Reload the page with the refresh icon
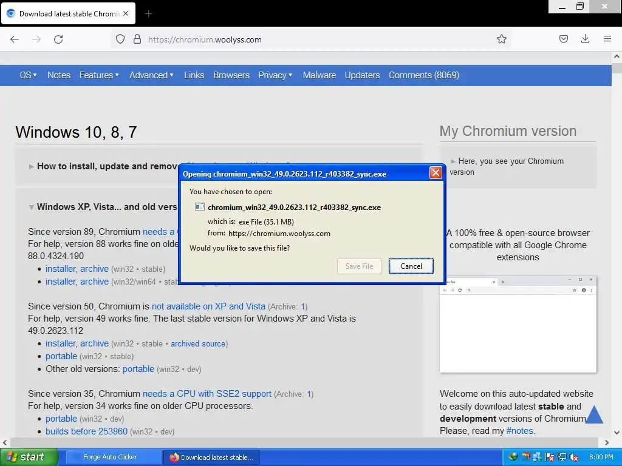 (58, 39)
